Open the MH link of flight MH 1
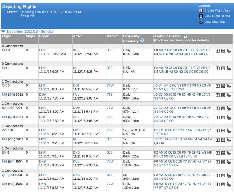The height and width of the screenshot is (192, 234). pyautogui.click(x=5, y=68)
